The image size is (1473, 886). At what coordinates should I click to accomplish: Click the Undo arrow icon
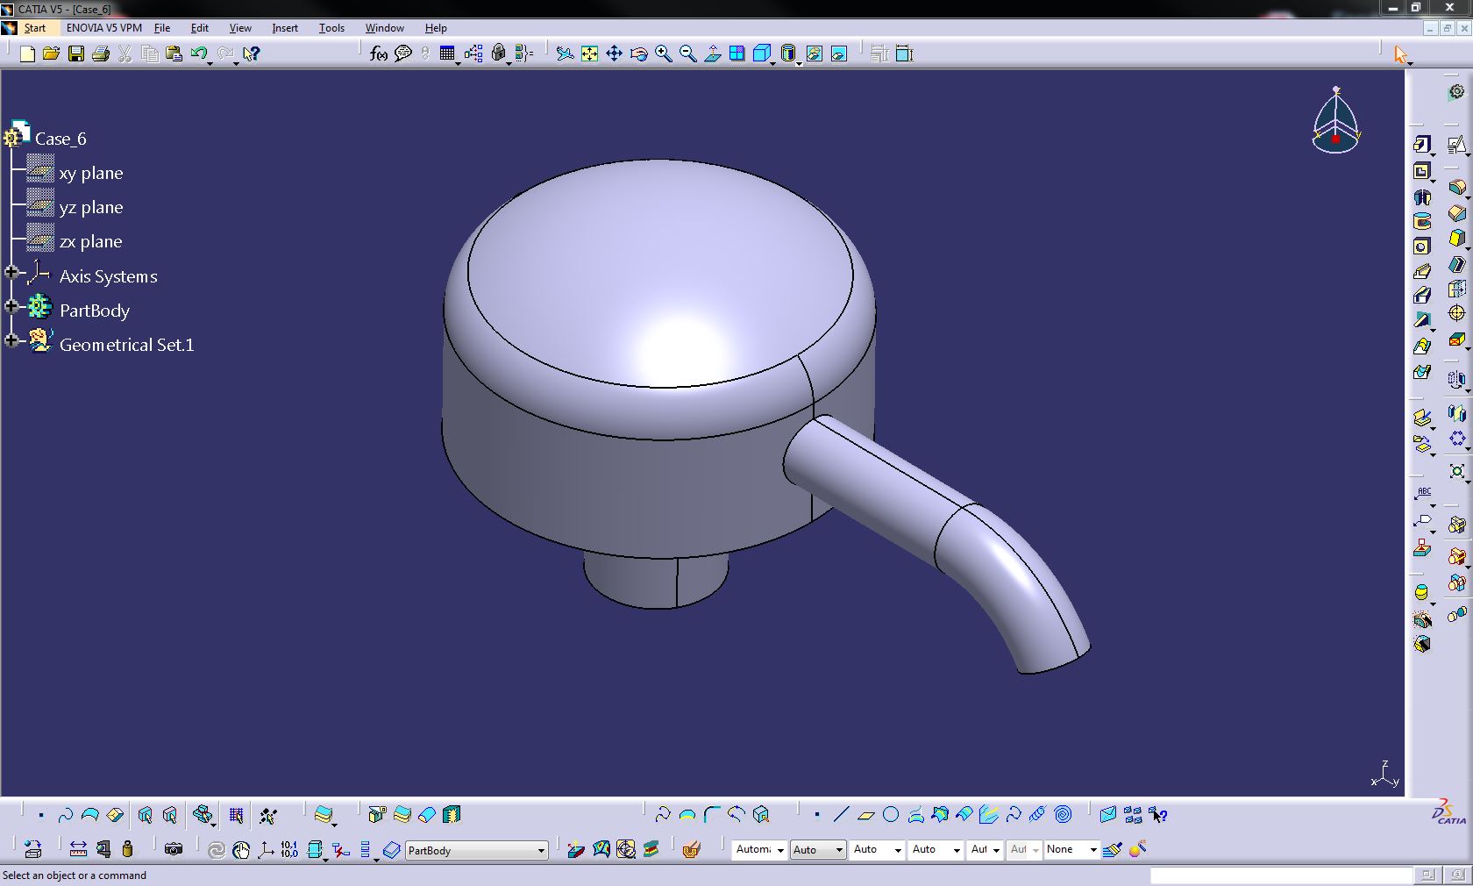tap(198, 54)
